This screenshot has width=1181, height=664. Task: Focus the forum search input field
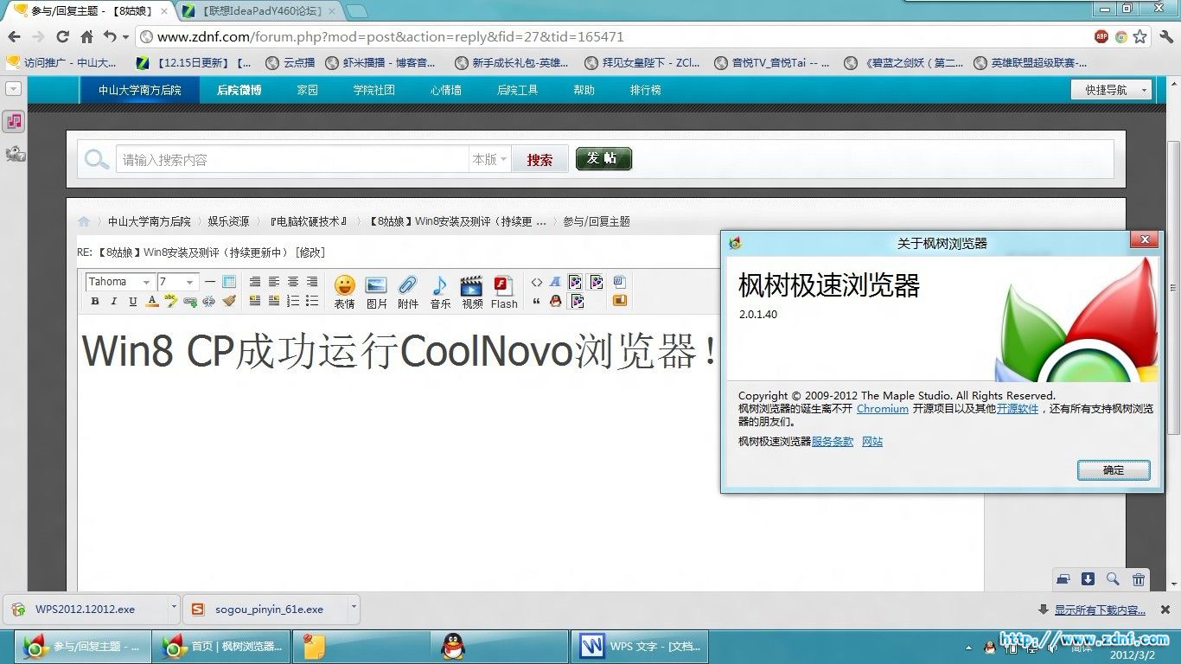coord(292,159)
